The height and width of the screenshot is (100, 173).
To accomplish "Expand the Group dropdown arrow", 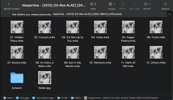I will (114, 4).
